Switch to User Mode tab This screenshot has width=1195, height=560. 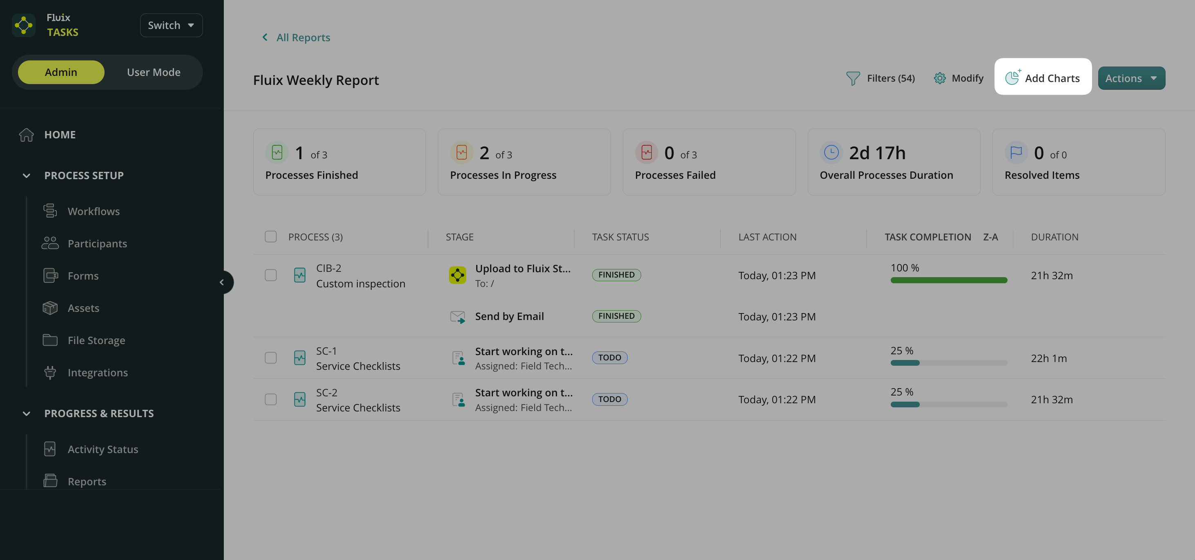[154, 72]
